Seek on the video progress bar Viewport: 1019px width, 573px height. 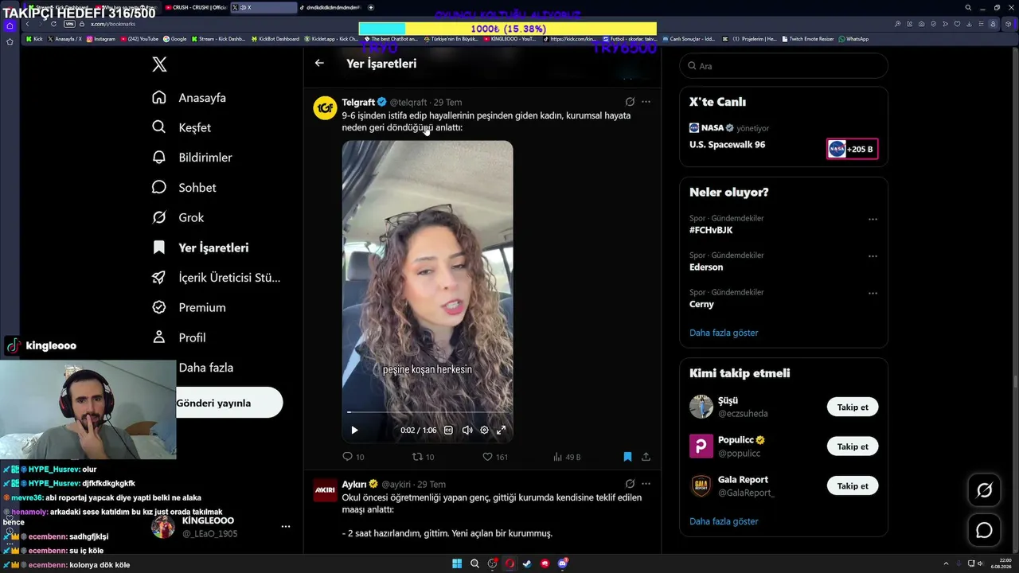pos(428,412)
